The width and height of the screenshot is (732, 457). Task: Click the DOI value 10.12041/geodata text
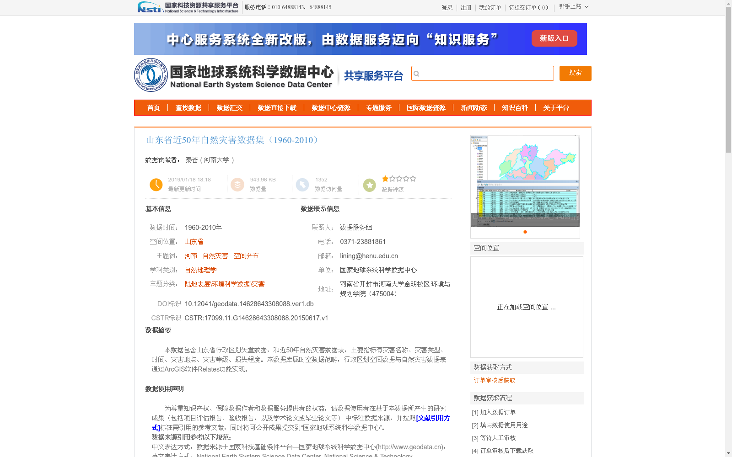tap(249, 304)
